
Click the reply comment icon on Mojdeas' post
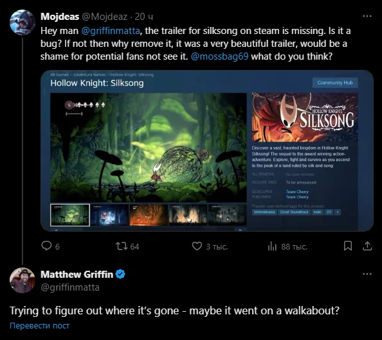click(46, 246)
